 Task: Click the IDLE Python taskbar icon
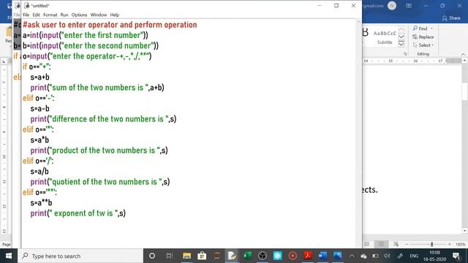point(232,256)
